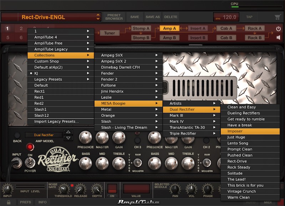Expand the Legacy Presets submenu
285x206 pixels.
pyautogui.click(x=61, y=79)
